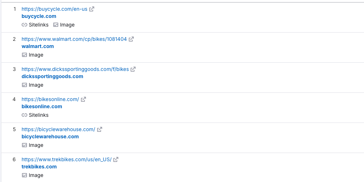Screen dimensions: 364x182
Task: Click the bold trekbikes.com domain link
Action: tap(39, 167)
